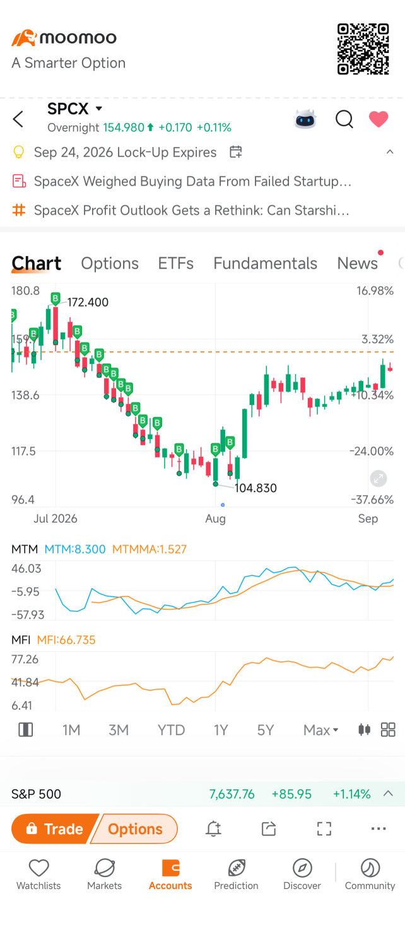This screenshot has width=405, height=930.
Task: Tap the lightbulb icon beside Lock-Up notice
Action: tap(19, 152)
